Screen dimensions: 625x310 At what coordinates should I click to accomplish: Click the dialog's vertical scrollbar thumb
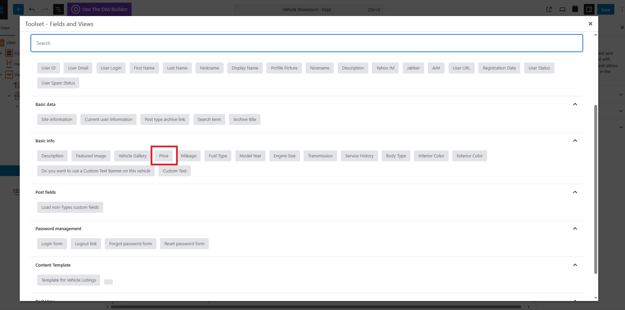[x=596, y=189]
